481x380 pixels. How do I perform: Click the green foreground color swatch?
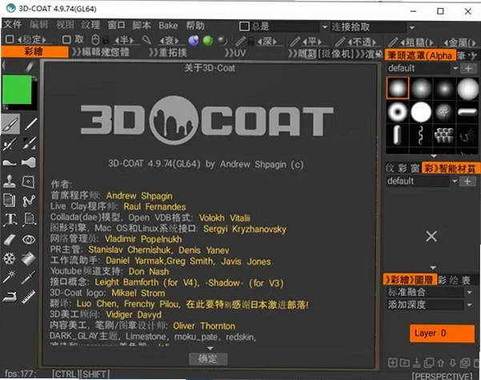[17, 90]
